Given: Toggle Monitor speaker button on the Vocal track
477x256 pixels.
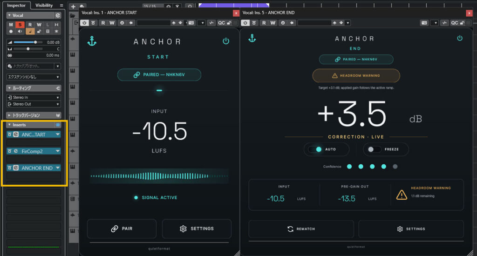Looking at the screenshot, I should pos(20,31).
